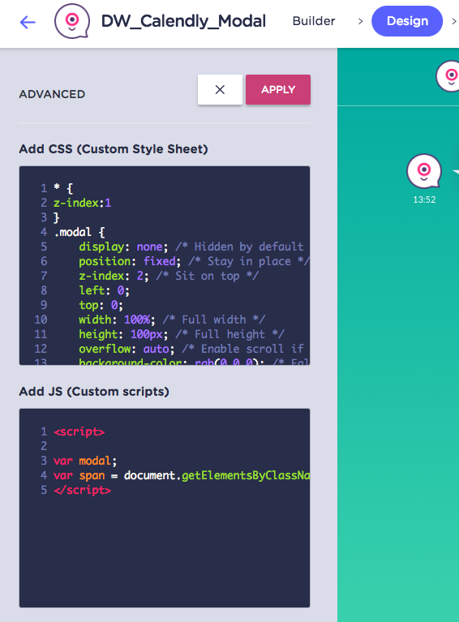Switch to the Builder step
This screenshot has height=622, width=459.
click(x=313, y=21)
